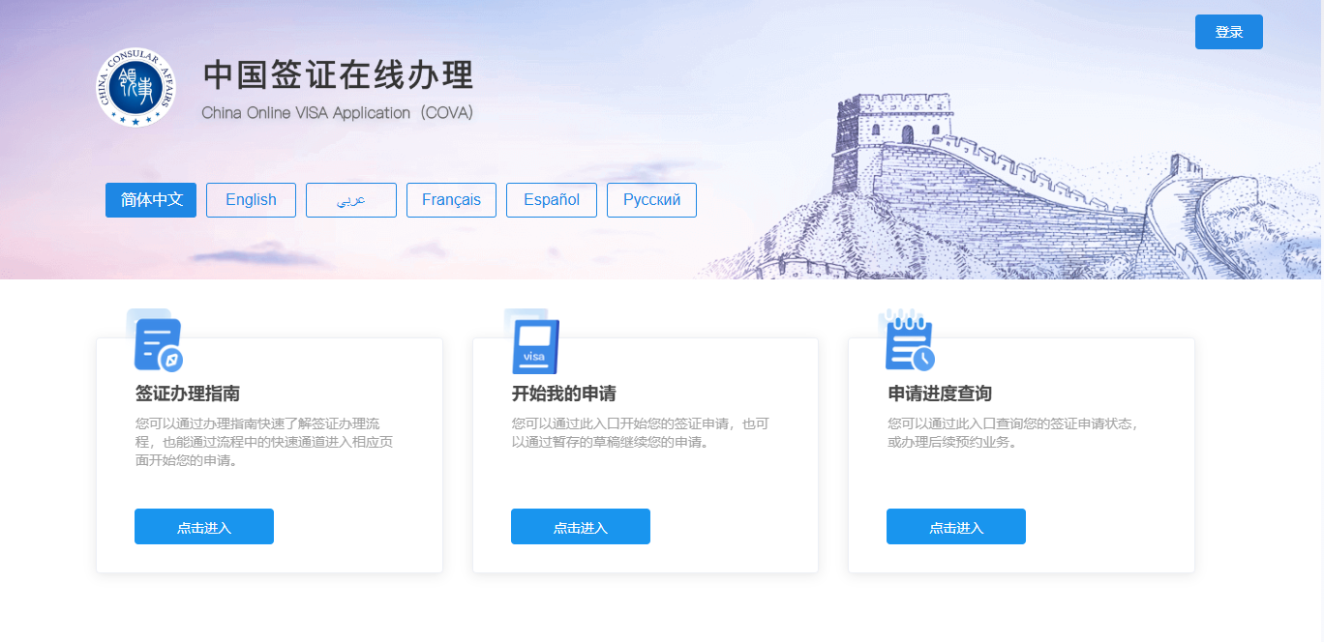Click the 中国签证在线办理 site title
The width and height of the screenshot is (1324, 642).
tap(339, 75)
